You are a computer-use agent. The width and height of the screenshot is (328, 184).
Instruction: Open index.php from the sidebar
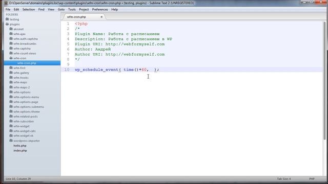(x=20, y=150)
